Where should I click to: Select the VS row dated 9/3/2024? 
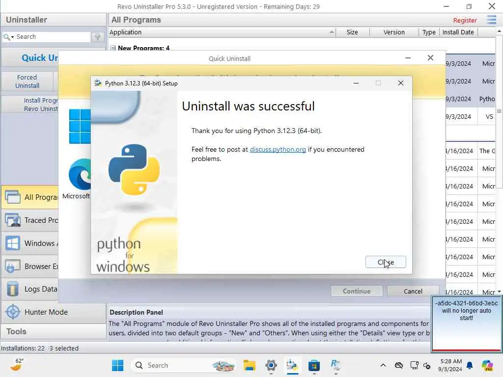tap(471, 117)
